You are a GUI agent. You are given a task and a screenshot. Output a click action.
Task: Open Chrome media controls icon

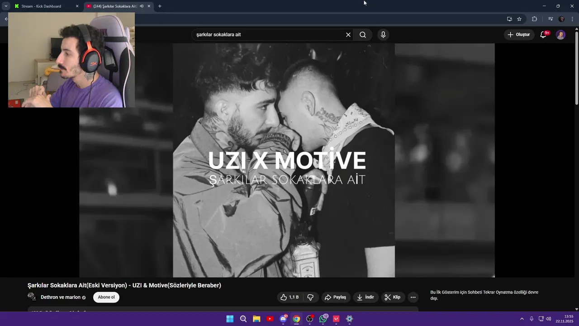coord(551,19)
